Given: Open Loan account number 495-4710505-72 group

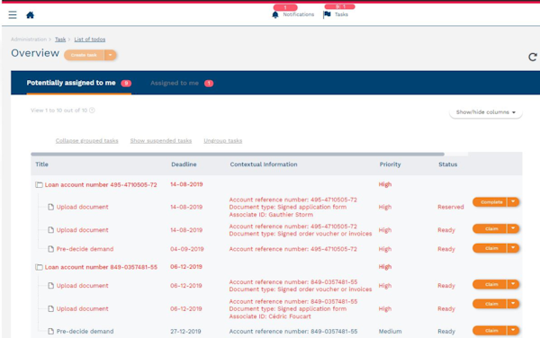Looking at the screenshot, I should [x=101, y=184].
